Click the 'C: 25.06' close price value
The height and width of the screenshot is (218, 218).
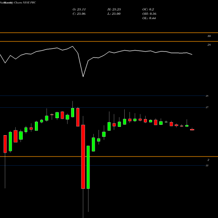point(79,14)
